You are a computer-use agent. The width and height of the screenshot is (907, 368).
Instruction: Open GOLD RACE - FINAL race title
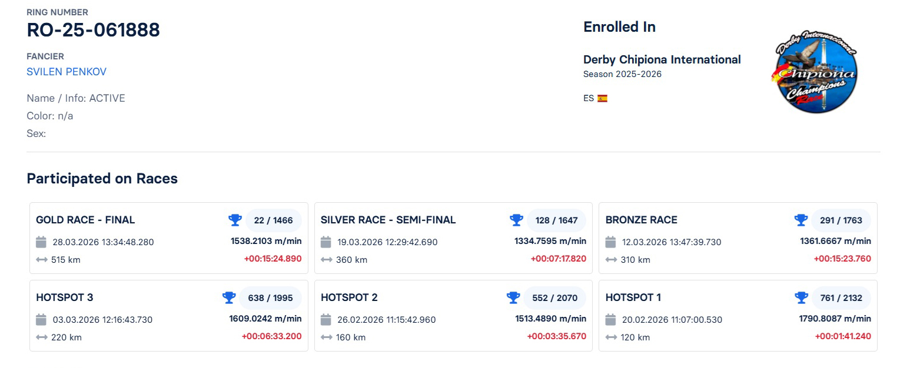coord(85,220)
